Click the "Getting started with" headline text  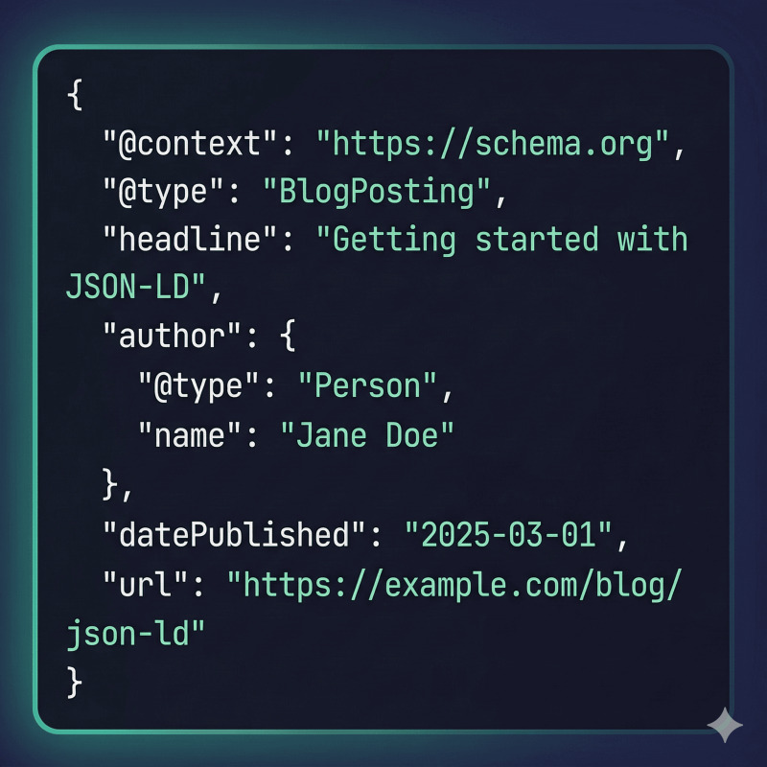pyautogui.click(x=509, y=240)
